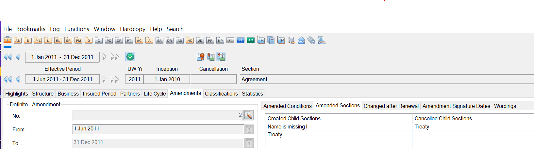Viewport: 534px width, 149px height.
Task: Select the blue PT toolbar icon
Action: 241,40
